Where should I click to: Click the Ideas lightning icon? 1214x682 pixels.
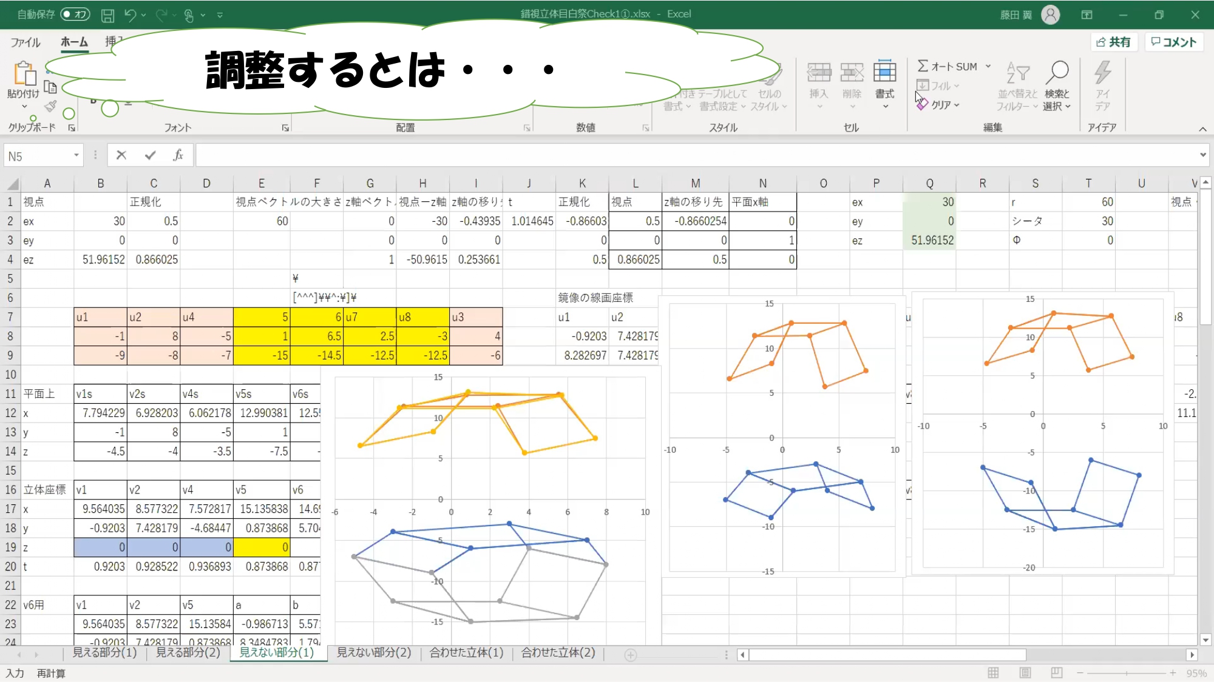pyautogui.click(x=1102, y=73)
